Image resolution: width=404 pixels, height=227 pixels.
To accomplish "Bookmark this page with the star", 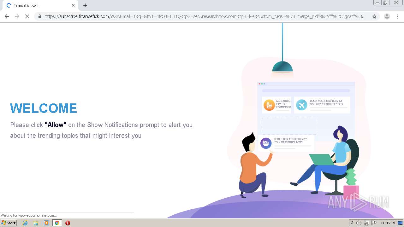I will [x=374, y=16].
